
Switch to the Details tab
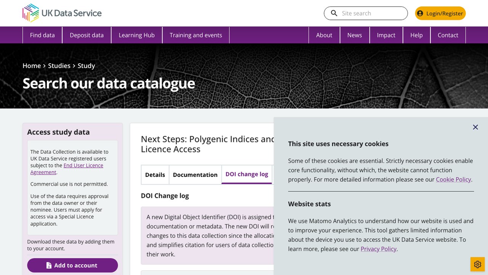click(x=155, y=175)
